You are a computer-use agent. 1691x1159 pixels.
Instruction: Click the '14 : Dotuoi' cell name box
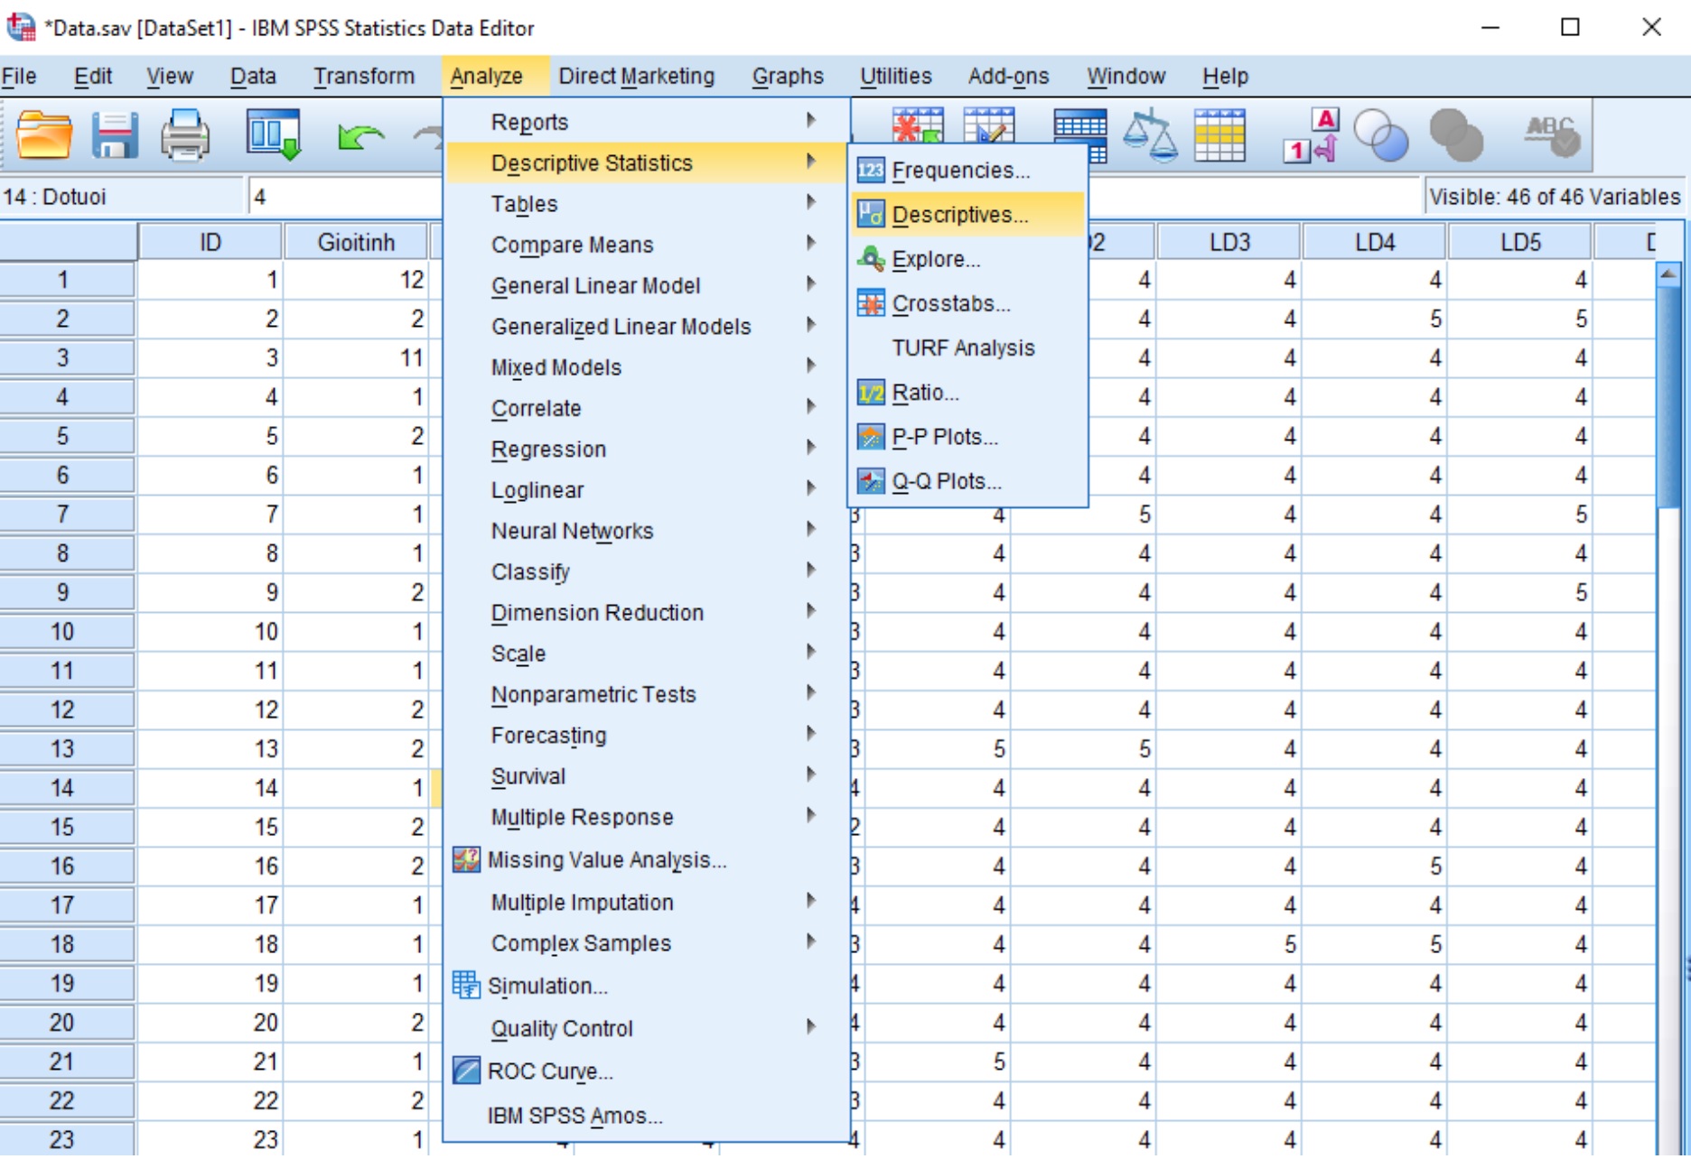click(x=122, y=197)
